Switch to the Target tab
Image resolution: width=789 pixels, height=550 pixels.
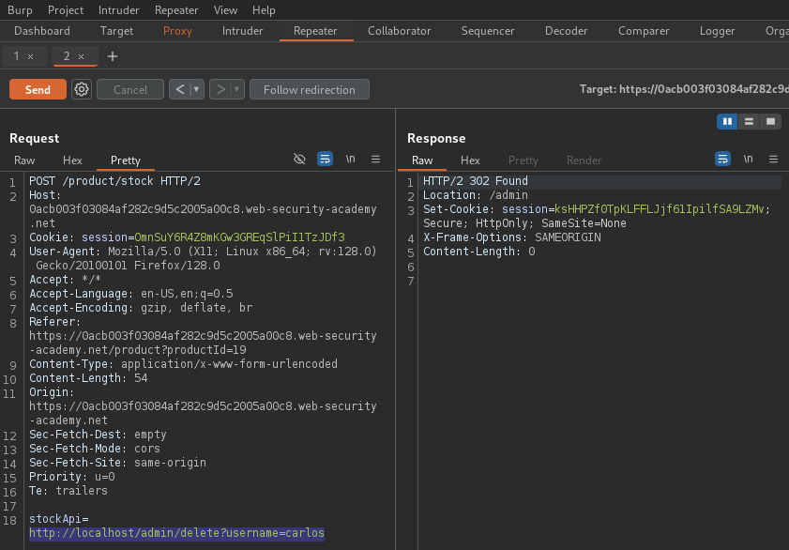(x=116, y=31)
